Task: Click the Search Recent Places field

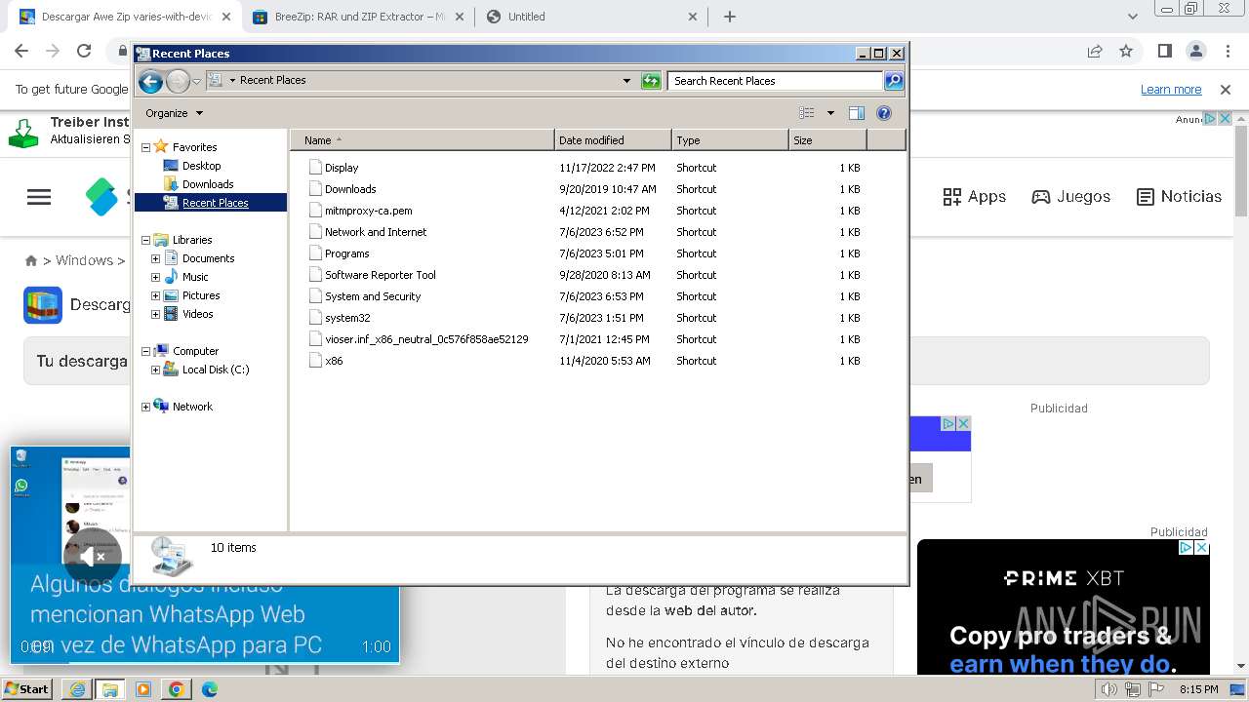Action: pyautogui.click(x=776, y=81)
